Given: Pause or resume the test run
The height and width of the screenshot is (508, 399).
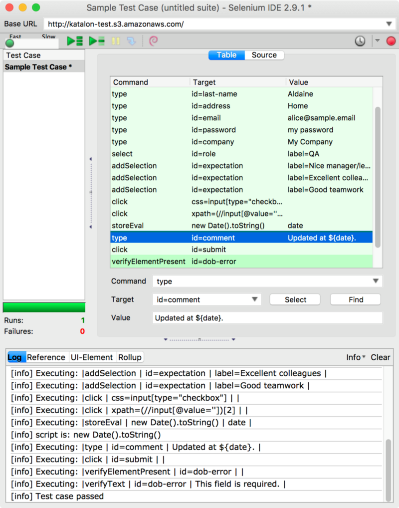Looking at the screenshot, I should 116,41.
